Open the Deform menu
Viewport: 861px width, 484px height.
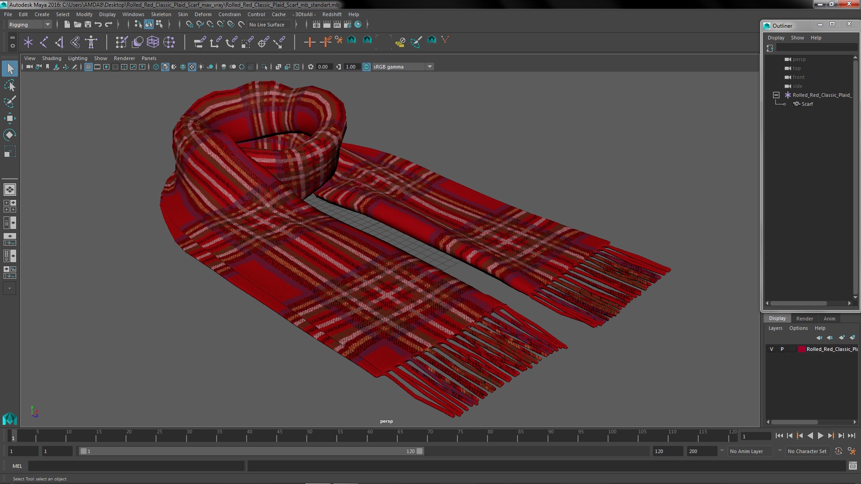pyautogui.click(x=203, y=14)
